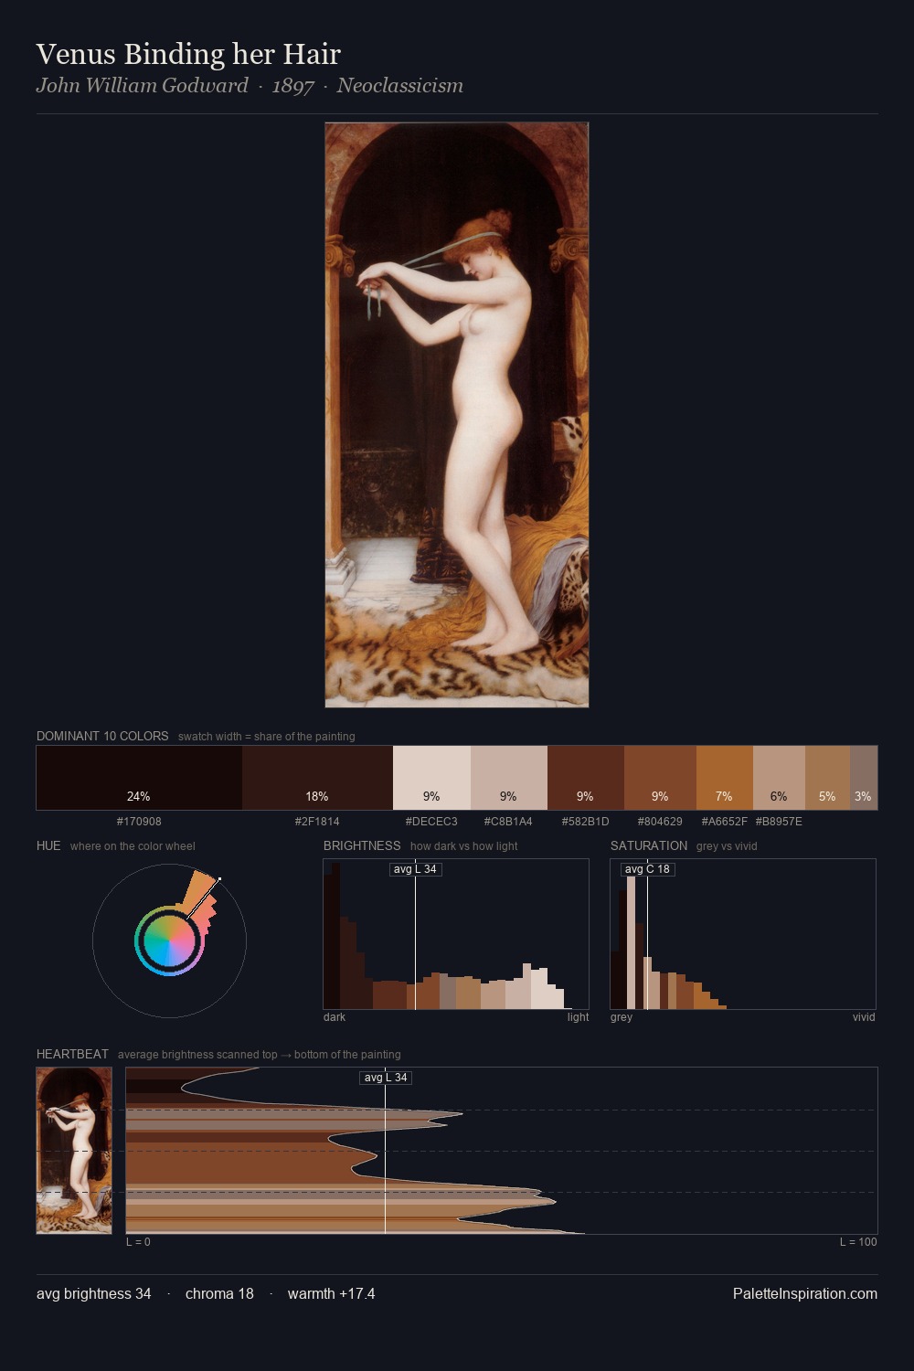Open the PaletteInspiration.com link
This screenshot has height=1371, width=914.
[805, 1293]
